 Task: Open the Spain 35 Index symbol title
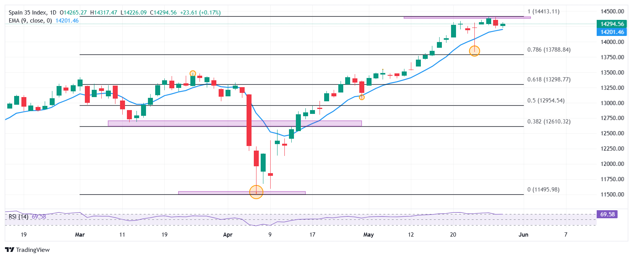tap(27, 13)
